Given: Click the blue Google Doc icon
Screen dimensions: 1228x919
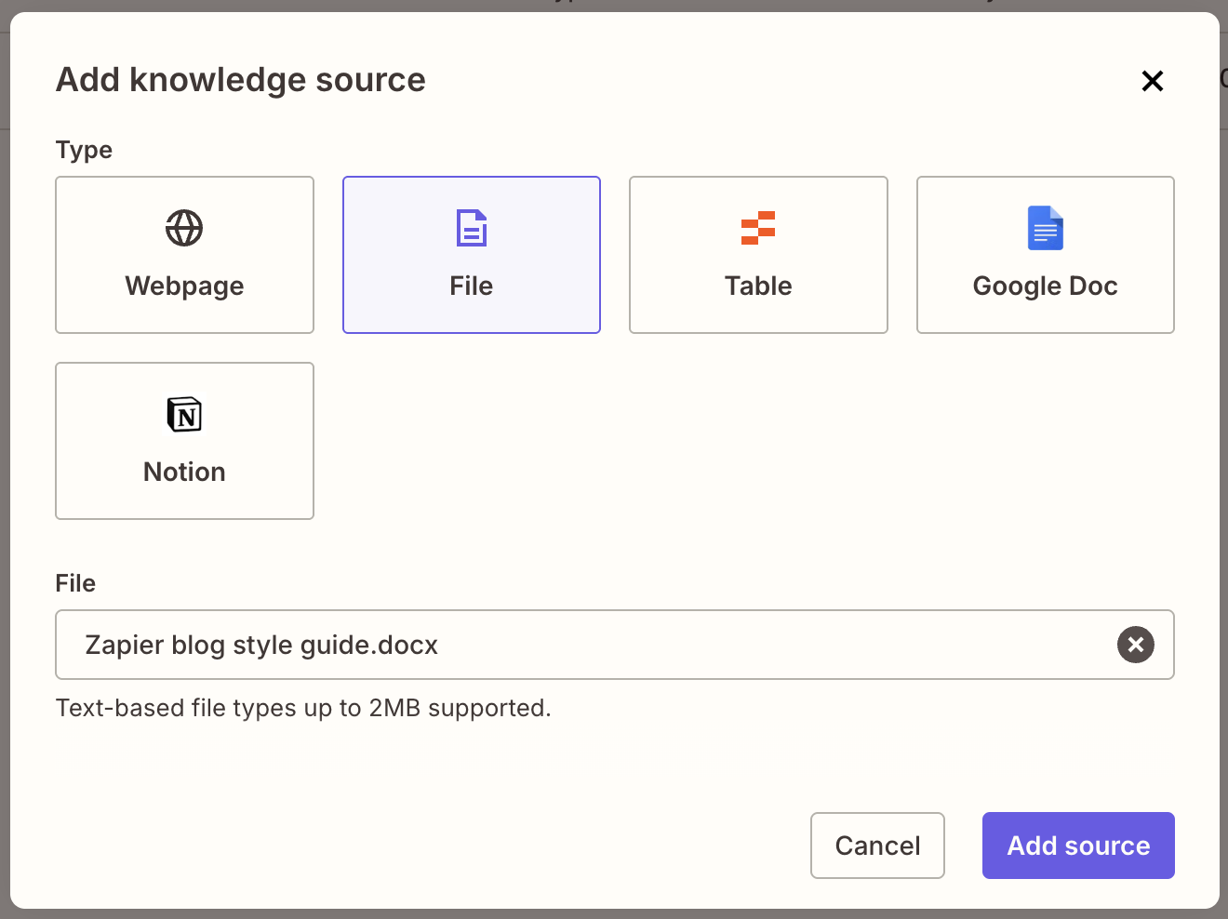Looking at the screenshot, I should tap(1045, 227).
